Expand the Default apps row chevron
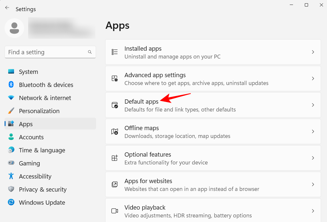Screen dimensions: 327x222 pos(313,105)
